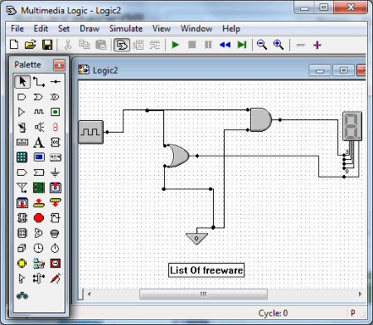Choose the wire drawing tool
The height and width of the screenshot is (325, 373).
[x=39, y=82]
